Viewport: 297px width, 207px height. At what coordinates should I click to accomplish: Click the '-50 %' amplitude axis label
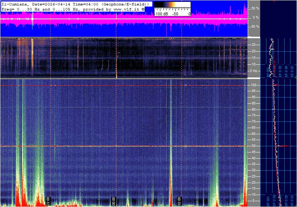pyautogui.click(x=254, y=27)
